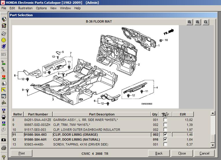Image resolution: width=221 pixels, height=160 pixels.
Task: Click the yellow smiley face icon
Action: coord(4,40)
